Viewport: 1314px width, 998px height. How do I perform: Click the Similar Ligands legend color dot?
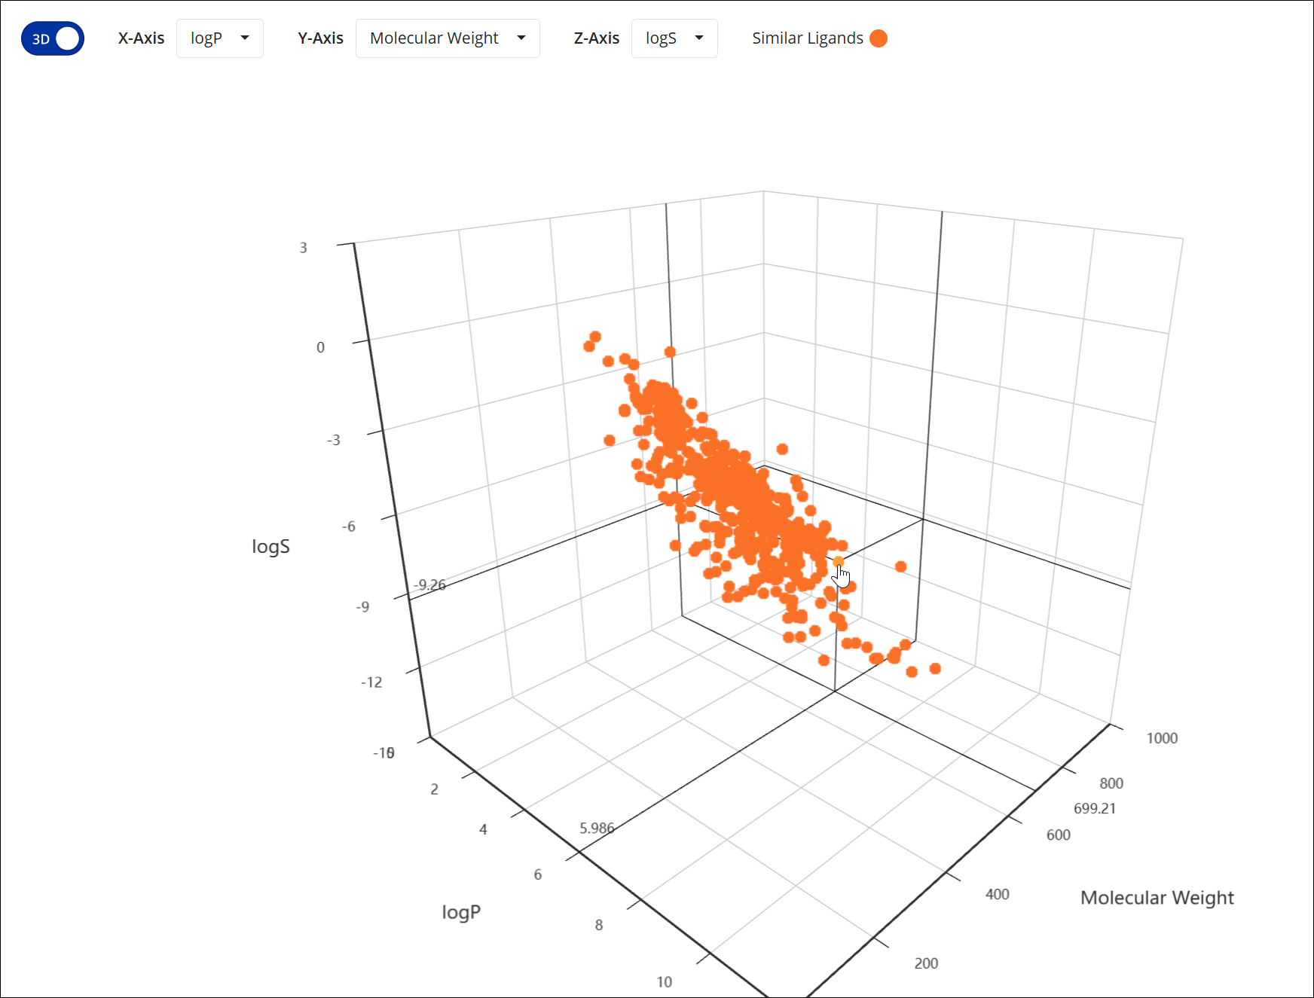tap(879, 38)
